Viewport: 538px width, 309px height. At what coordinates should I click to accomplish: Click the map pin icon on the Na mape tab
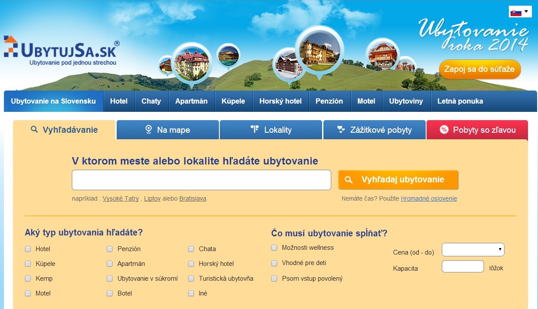[148, 129]
